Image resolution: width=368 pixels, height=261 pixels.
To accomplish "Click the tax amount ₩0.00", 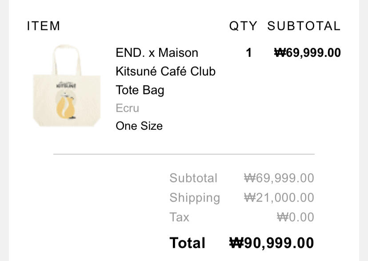I will 295,217.
